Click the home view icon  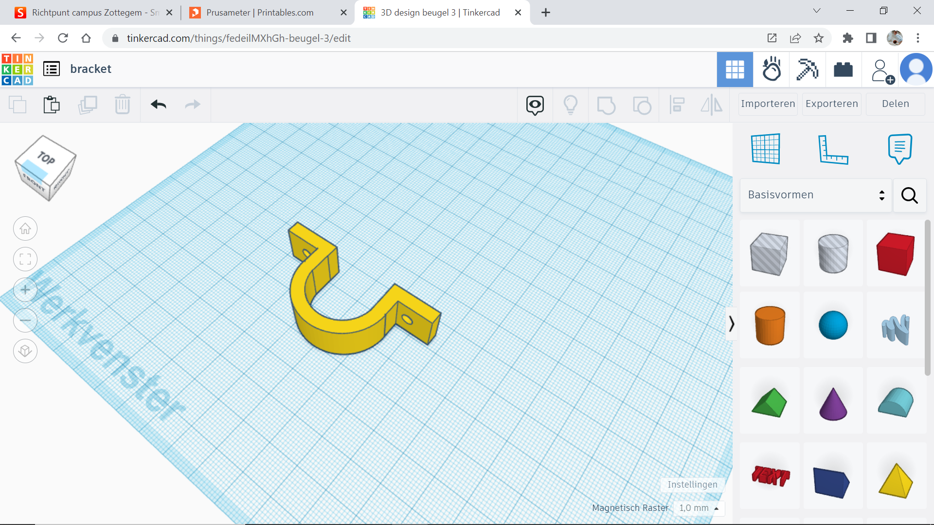(25, 228)
